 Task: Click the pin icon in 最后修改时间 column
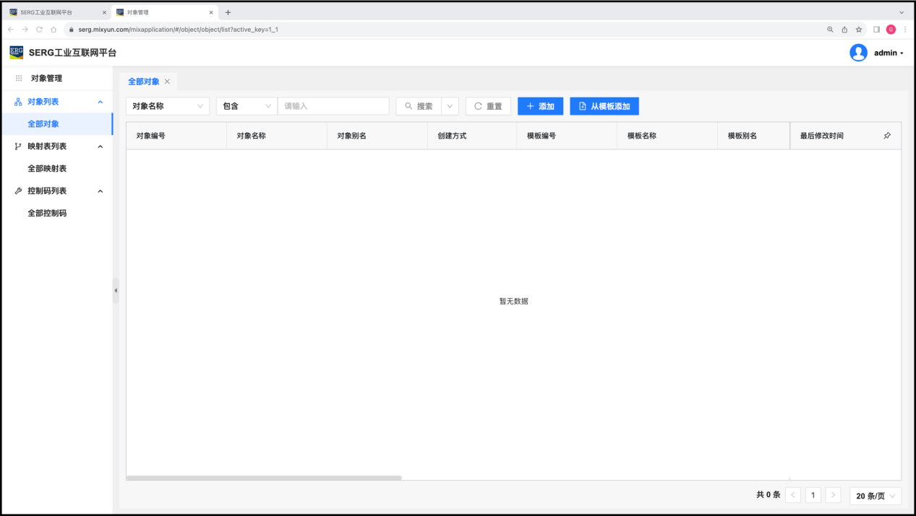[x=887, y=136]
